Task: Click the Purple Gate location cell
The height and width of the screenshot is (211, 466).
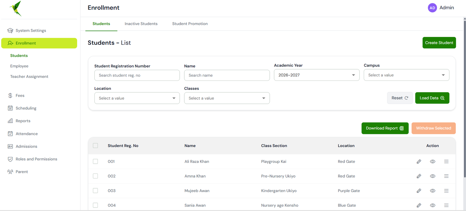Action: (349, 191)
